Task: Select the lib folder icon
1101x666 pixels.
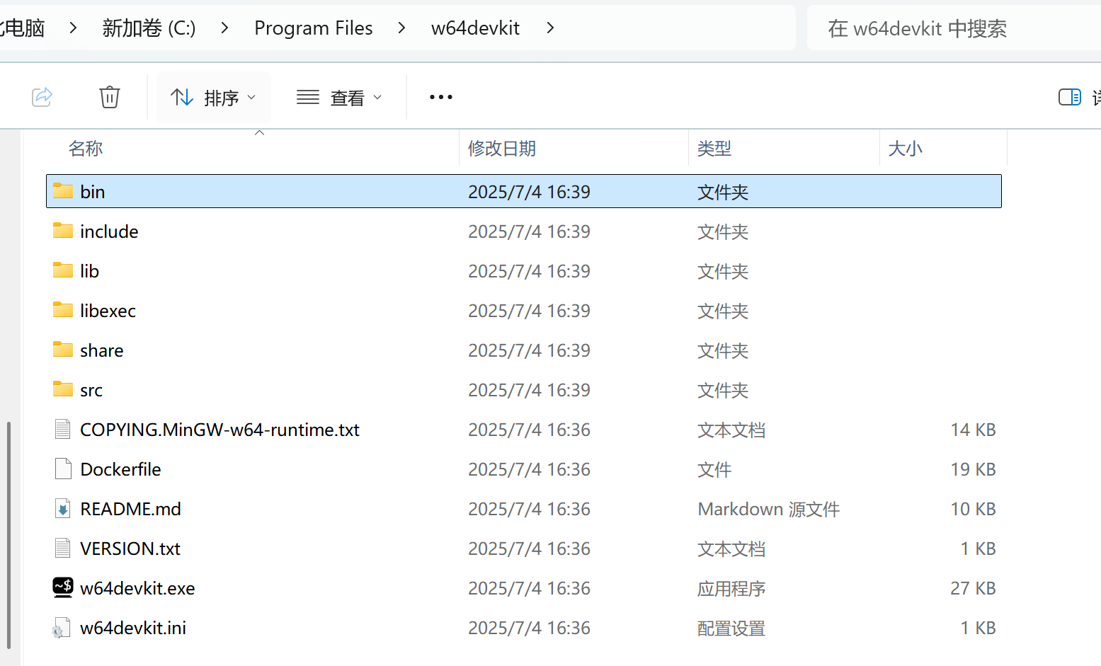Action: 63,270
